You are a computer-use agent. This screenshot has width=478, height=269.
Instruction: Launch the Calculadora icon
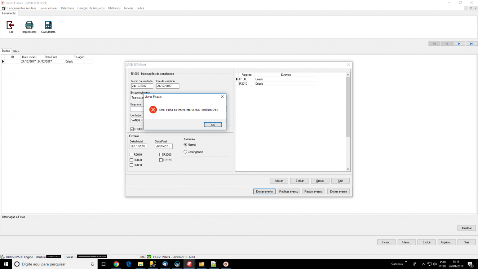(48, 25)
